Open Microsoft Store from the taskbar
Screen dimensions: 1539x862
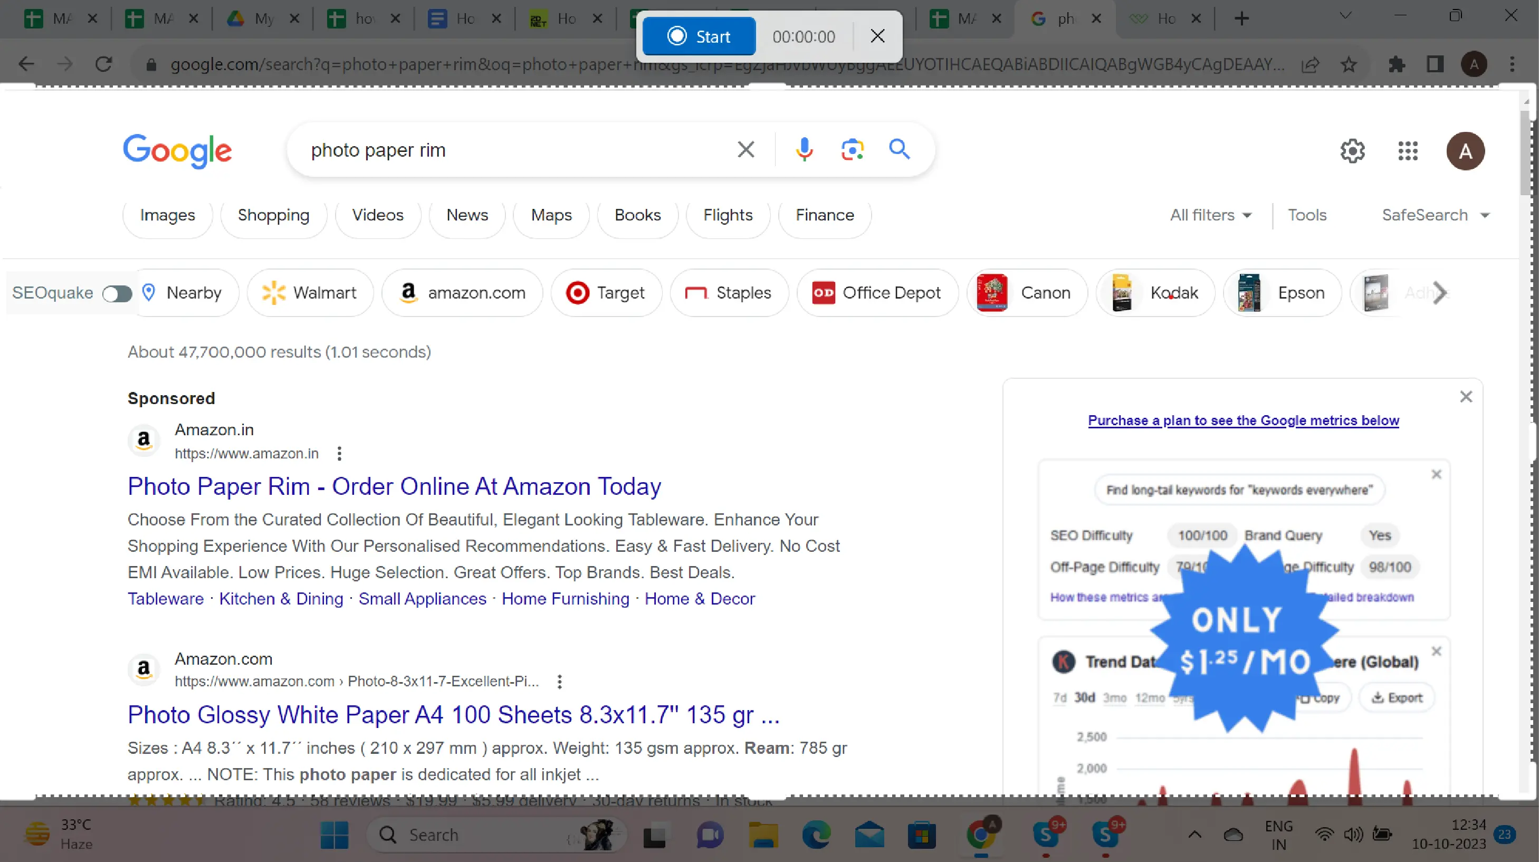pos(921,835)
